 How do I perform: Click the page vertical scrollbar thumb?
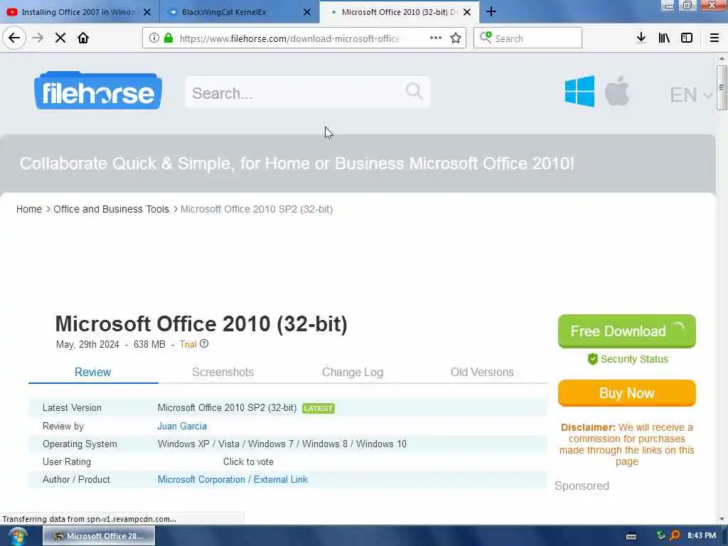[x=721, y=87]
